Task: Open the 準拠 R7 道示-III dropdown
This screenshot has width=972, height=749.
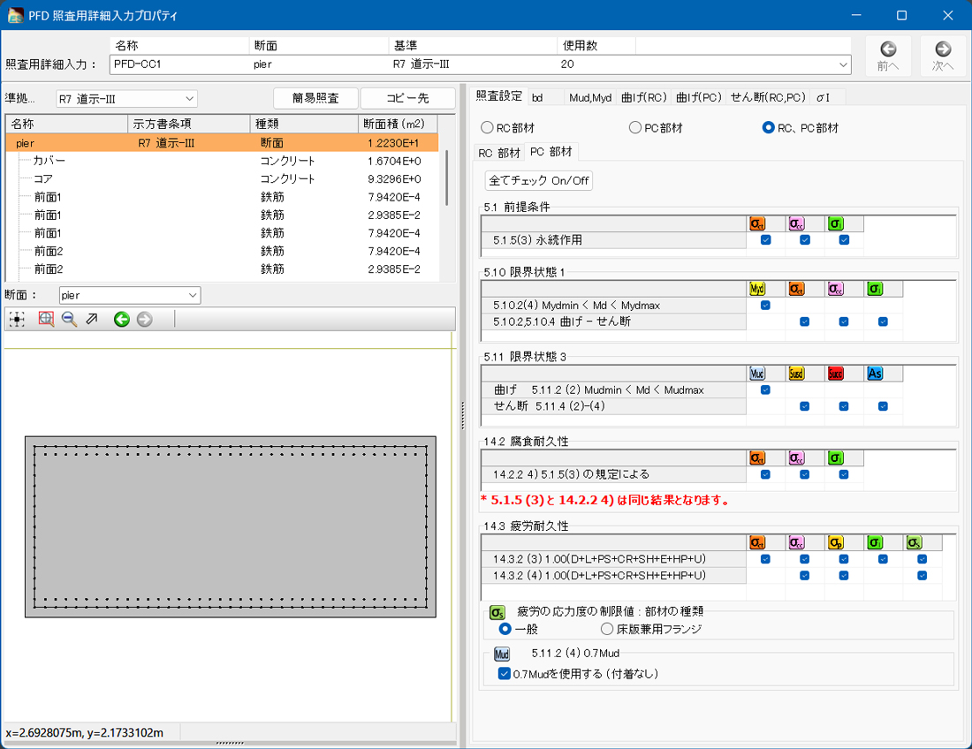Action: [127, 99]
